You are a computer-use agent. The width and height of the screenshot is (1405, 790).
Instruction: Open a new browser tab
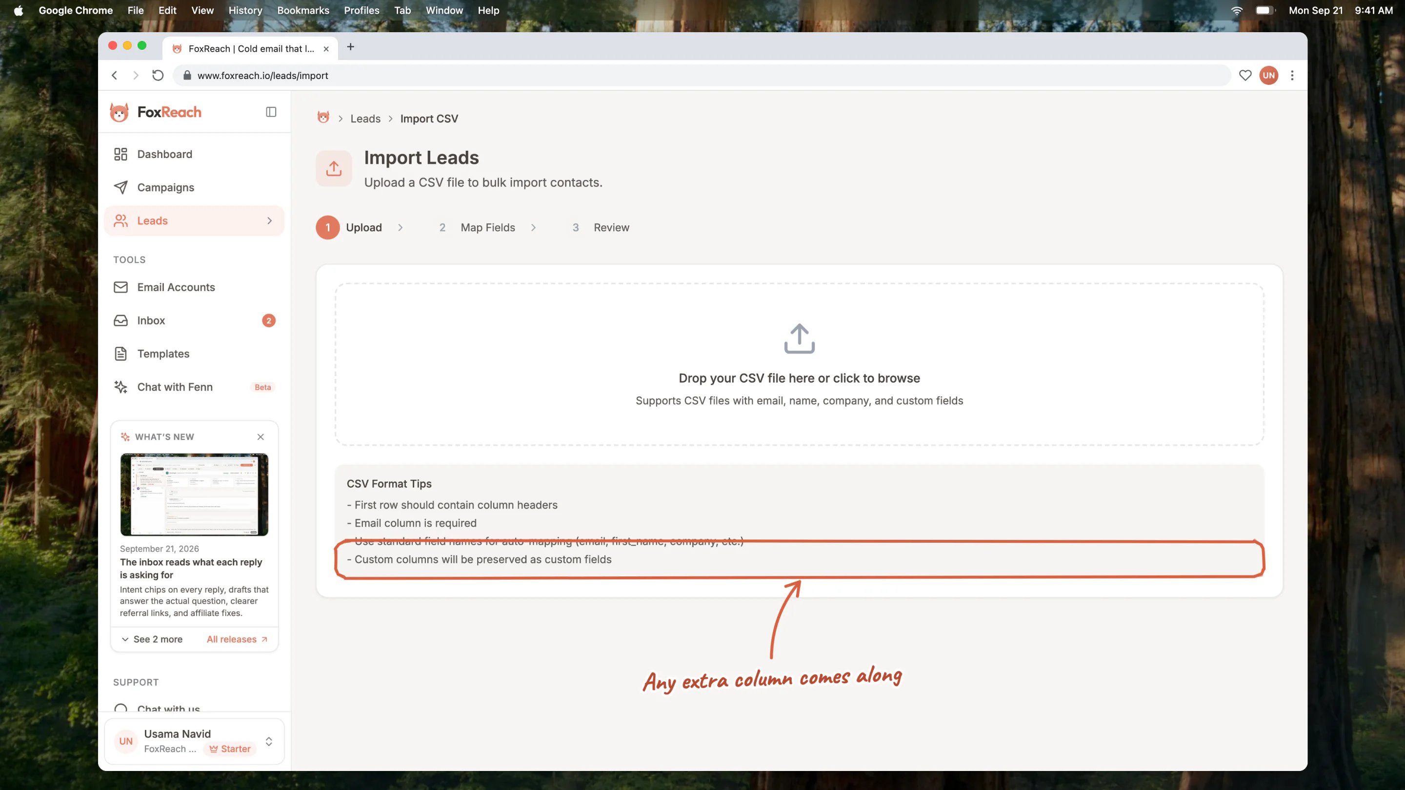[x=351, y=47]
